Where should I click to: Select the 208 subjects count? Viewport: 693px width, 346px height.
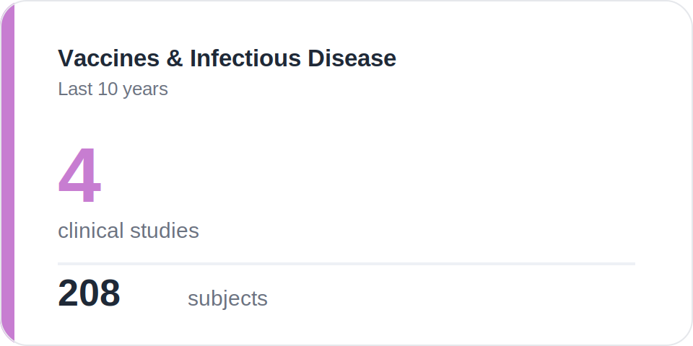(89, 293)
